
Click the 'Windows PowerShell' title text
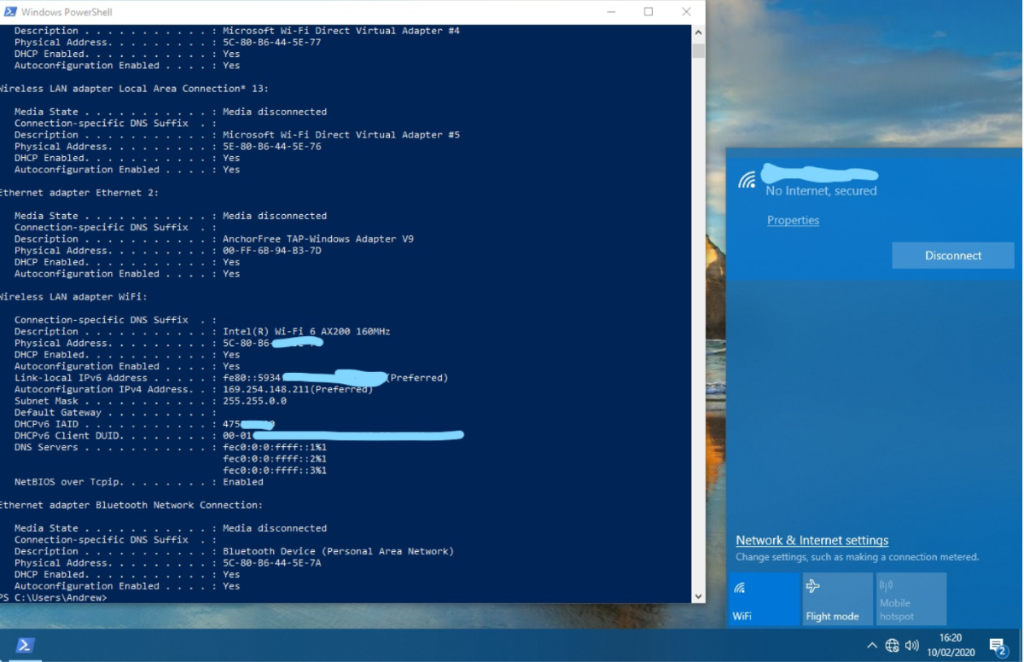(x=67, y=12)
